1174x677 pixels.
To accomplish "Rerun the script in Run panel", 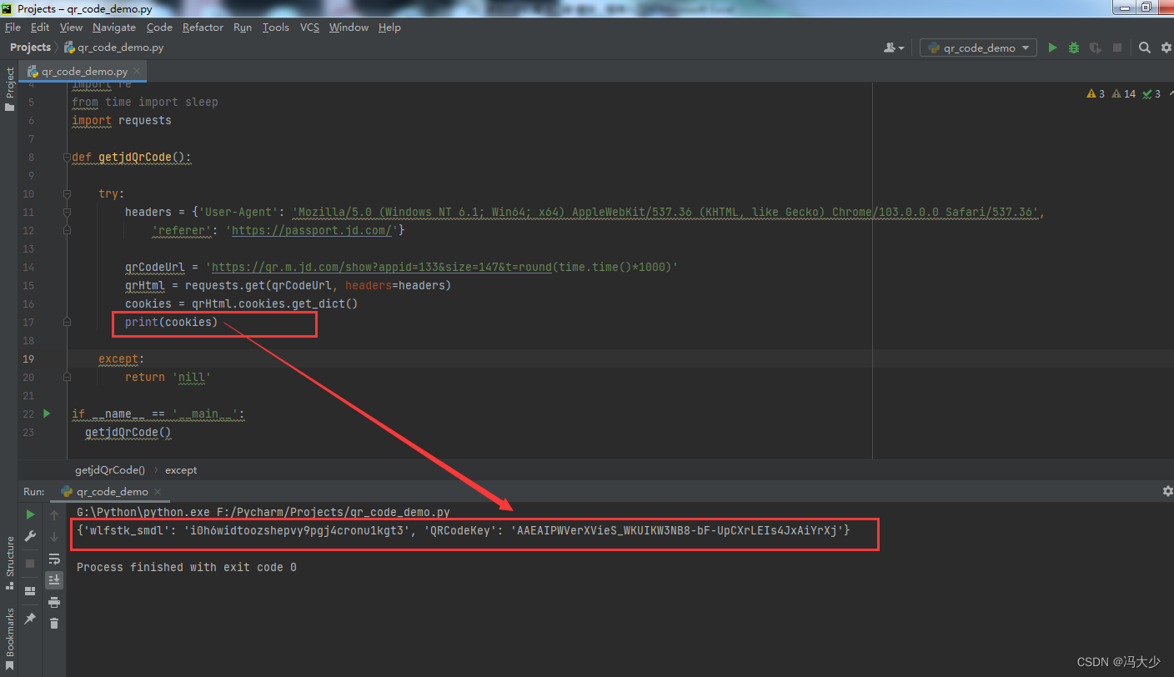I will 31,514.
